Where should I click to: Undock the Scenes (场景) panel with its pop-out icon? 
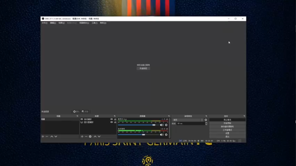pyautogui.click(x=77, y=116)
